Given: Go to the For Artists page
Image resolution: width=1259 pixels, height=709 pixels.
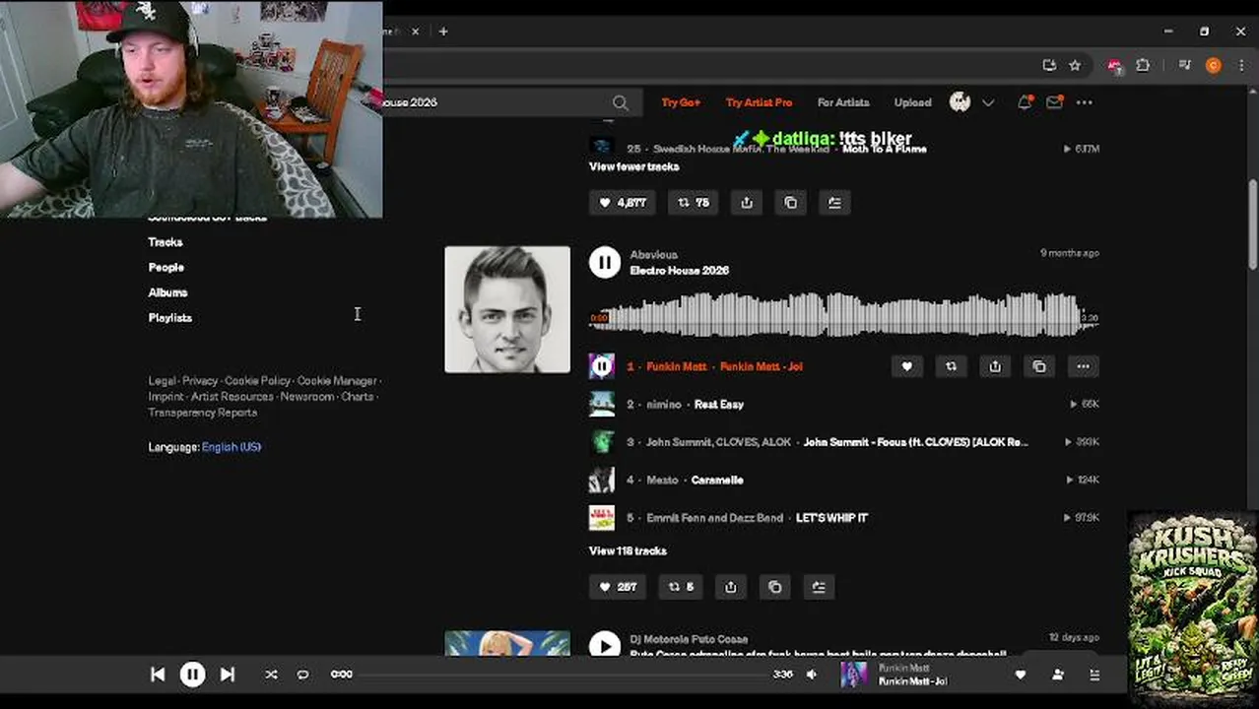Looking at the screenshot, I should [843, 102].
